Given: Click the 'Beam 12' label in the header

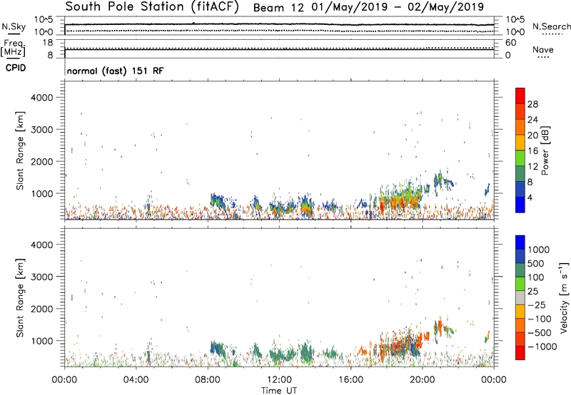Looking at the screenshot, I should (x=278, y=7).
